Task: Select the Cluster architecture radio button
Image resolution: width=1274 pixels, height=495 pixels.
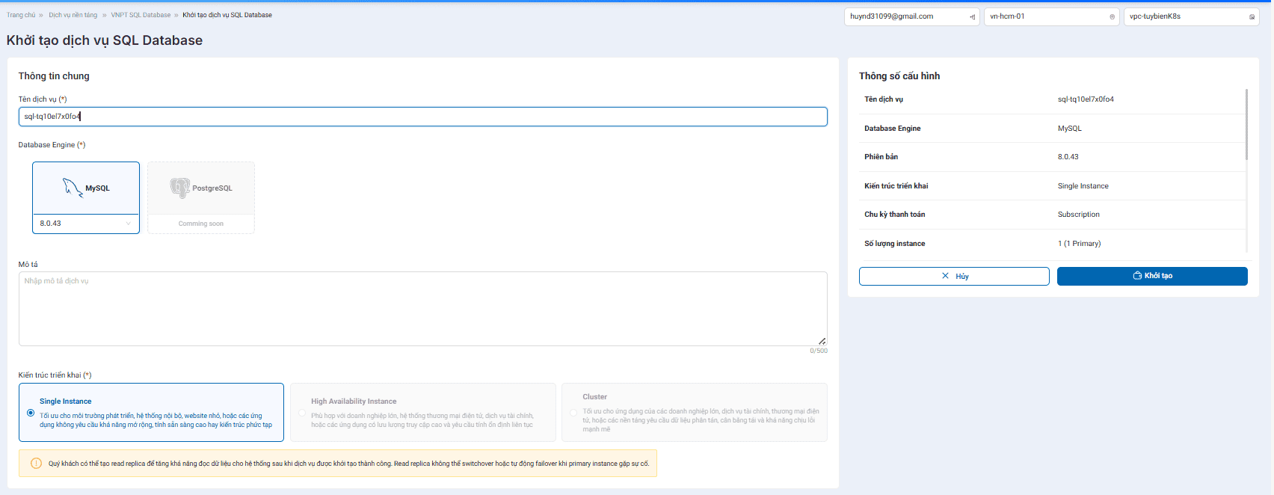Action: [x=573, y=413]
